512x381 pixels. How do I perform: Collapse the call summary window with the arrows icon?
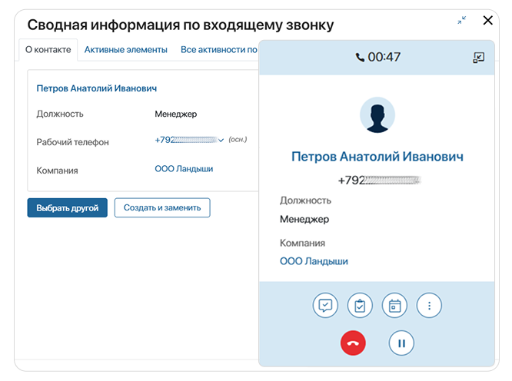tap(462, 20)
